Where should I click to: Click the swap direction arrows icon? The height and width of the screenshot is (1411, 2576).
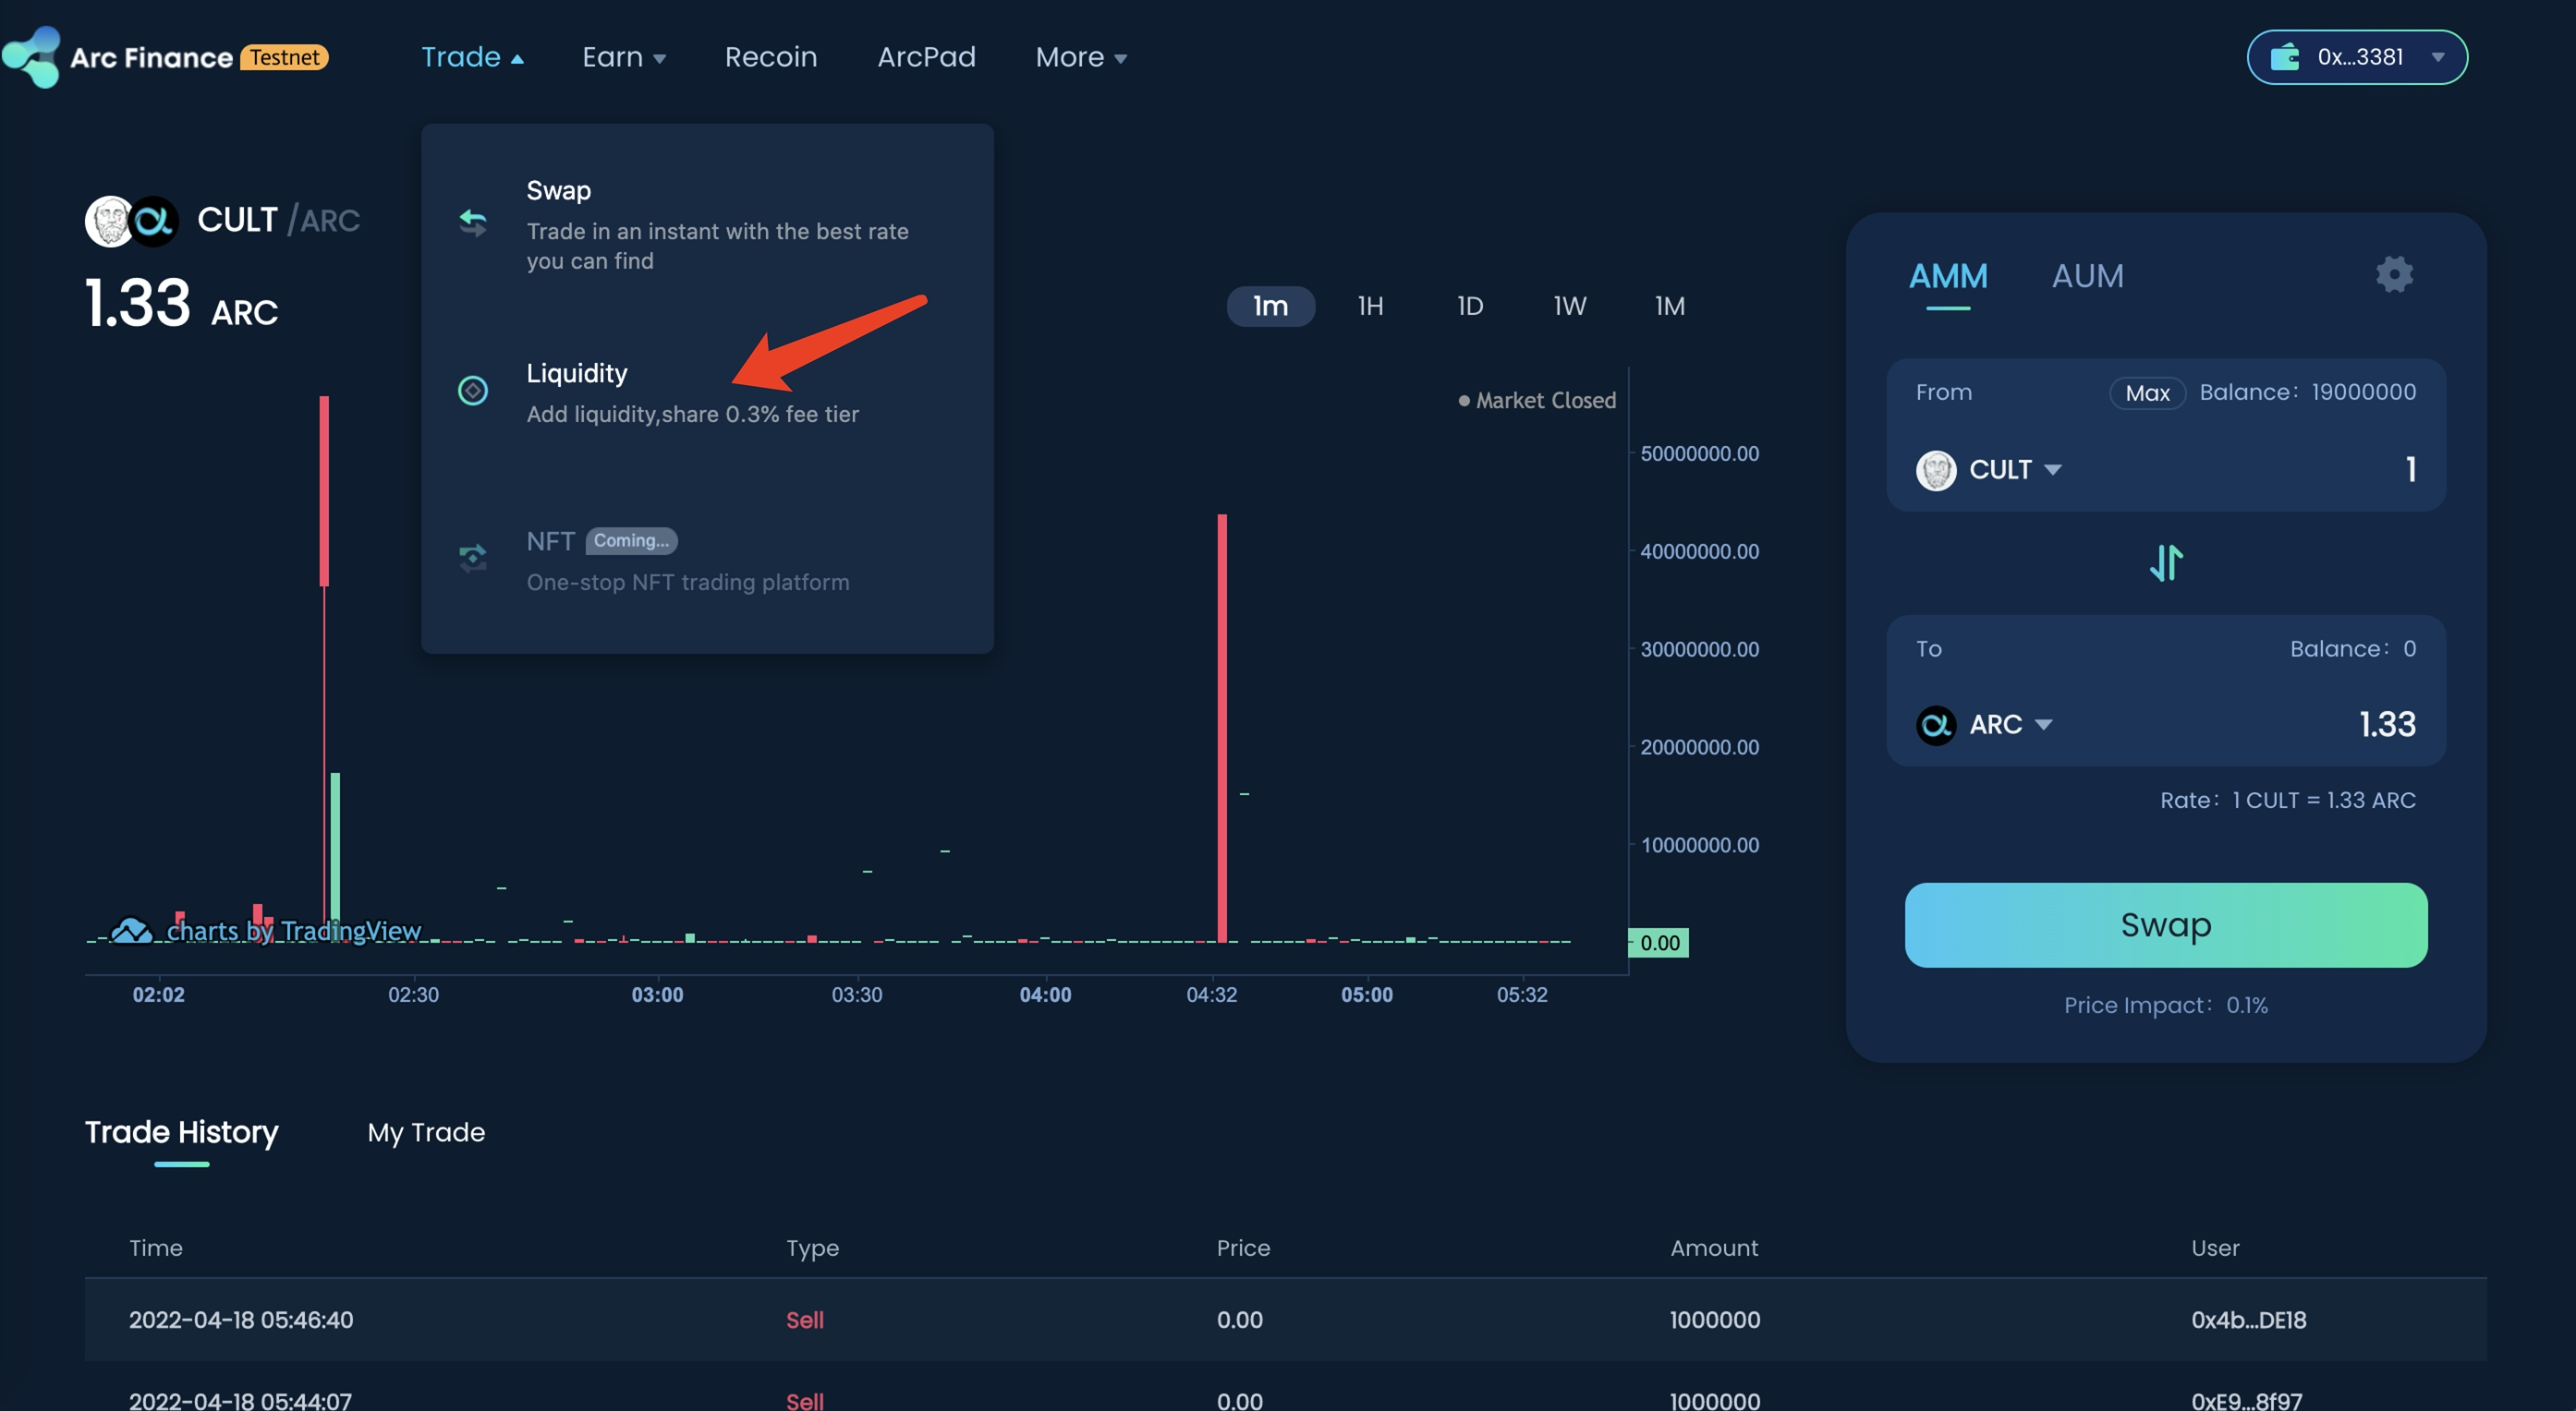2165,562
